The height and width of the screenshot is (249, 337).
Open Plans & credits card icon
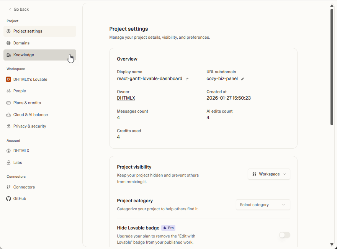[8, 103]
